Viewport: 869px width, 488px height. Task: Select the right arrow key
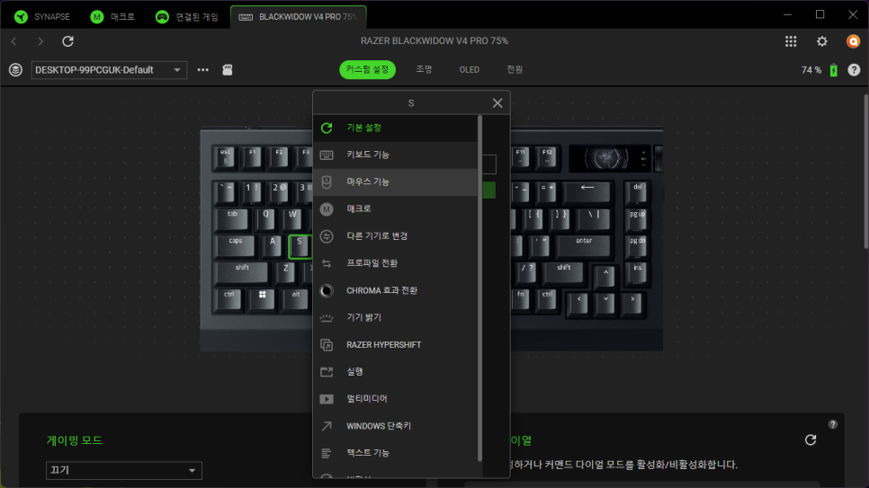pos(632,304)
